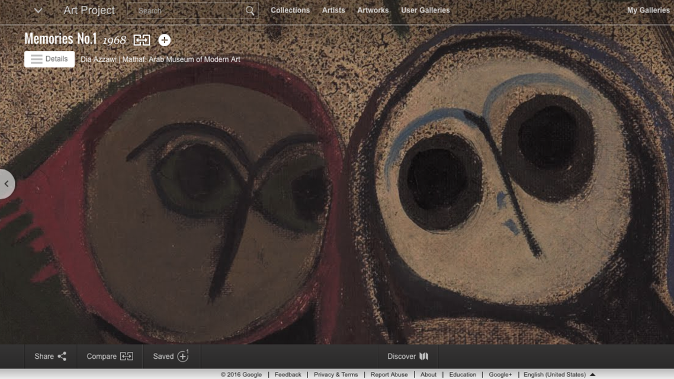Open the language selector English (United States)
Image resolution: width=674 pixels, height=379 pixels.
coord(559,375)
